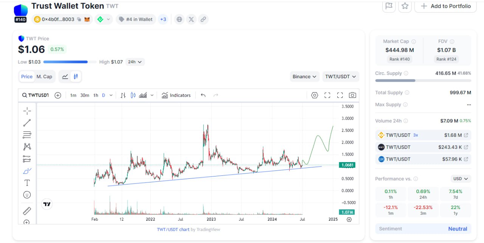Viewport: 484px width, 243px height.
Task: Select the D daily timeframe
Action: pos(104,95)
